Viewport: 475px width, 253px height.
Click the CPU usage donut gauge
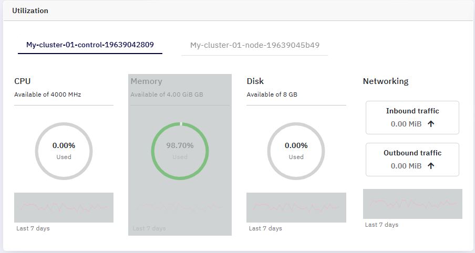(64, 151)
